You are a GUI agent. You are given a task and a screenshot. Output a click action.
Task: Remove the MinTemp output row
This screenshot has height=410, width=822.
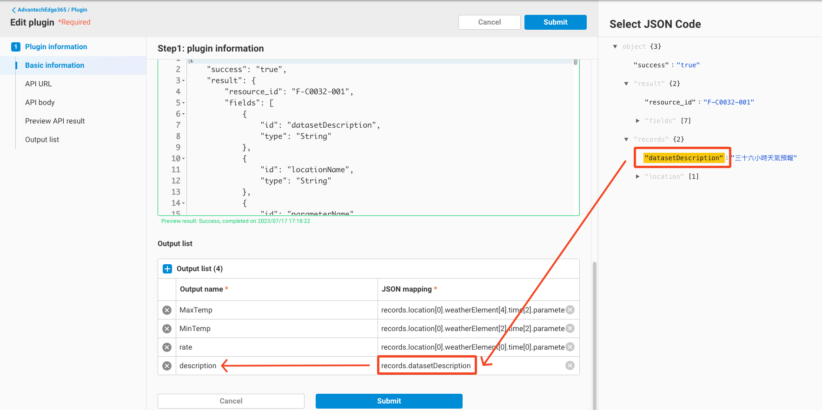167,329
